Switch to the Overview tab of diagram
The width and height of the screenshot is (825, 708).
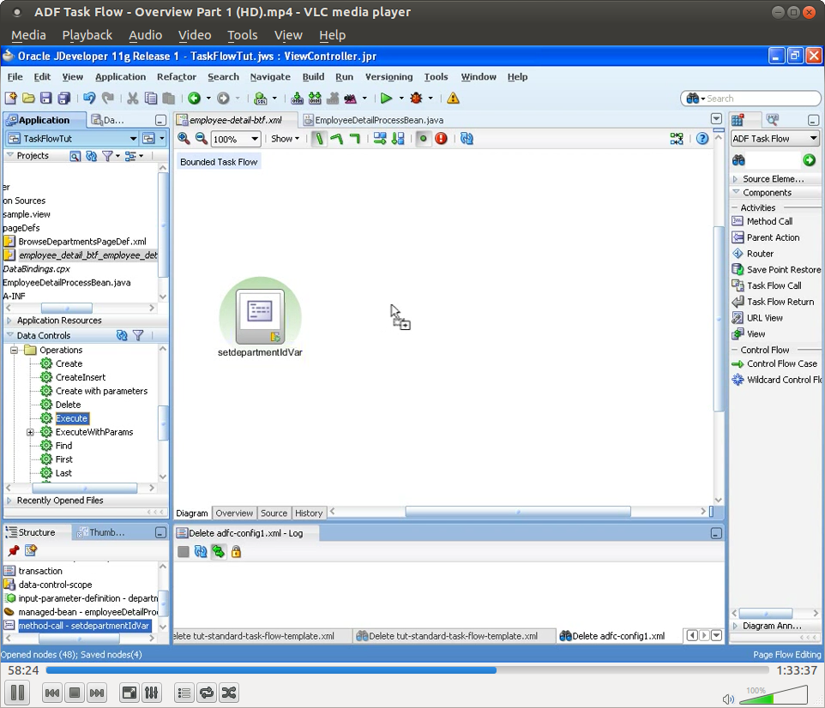[x=233, y=513]
